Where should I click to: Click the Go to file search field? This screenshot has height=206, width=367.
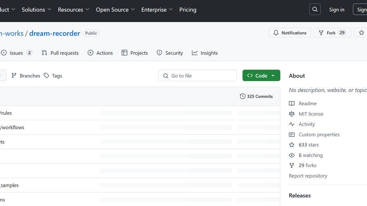(197, 75)
